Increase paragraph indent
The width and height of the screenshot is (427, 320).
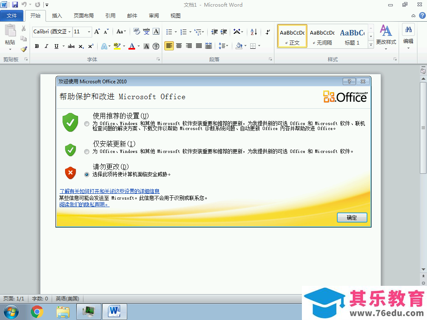point(224,32)
